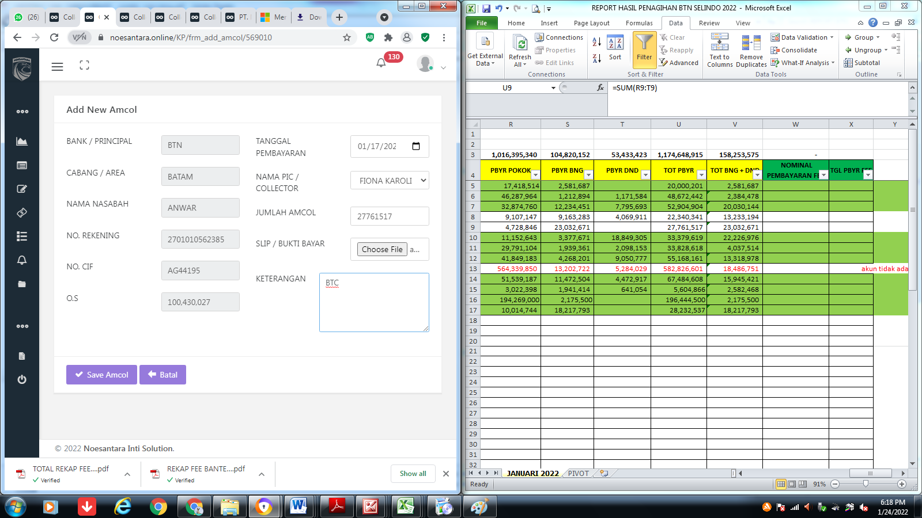Open NAMA PIC / COLLECTOR dropdown
The height and width of the screenshot is (518, 922).
click(x=390, y=181)
